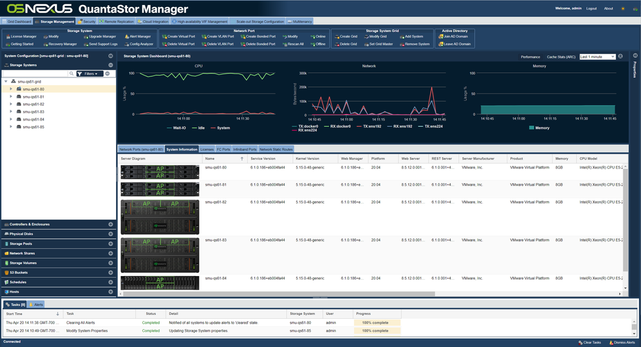641x347 pixels.
Task: Click Recovery Manager toolbar item
Action: [60, 44]
